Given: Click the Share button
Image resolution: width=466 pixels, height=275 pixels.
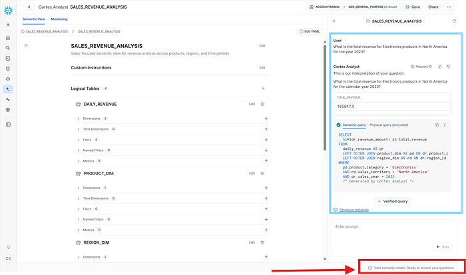Looking at the screenshot, I should click(433, 7).
